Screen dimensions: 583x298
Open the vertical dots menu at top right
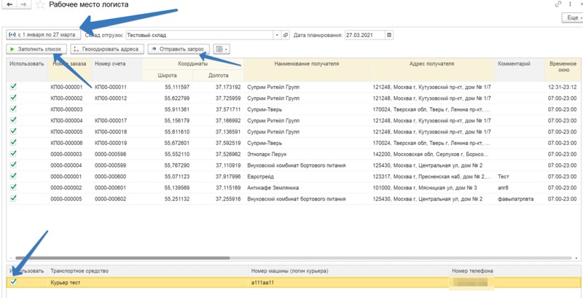(x=571, y=4)
